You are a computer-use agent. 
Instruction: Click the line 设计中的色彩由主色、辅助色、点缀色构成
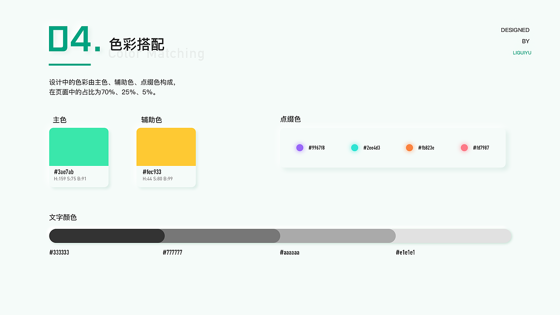(x=112, y=82)
